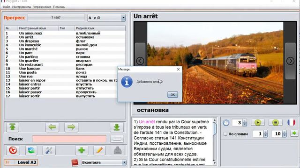This screenshot has width=300, height=168.
Task: Add a new word with green plus
Action: [82, 150]
